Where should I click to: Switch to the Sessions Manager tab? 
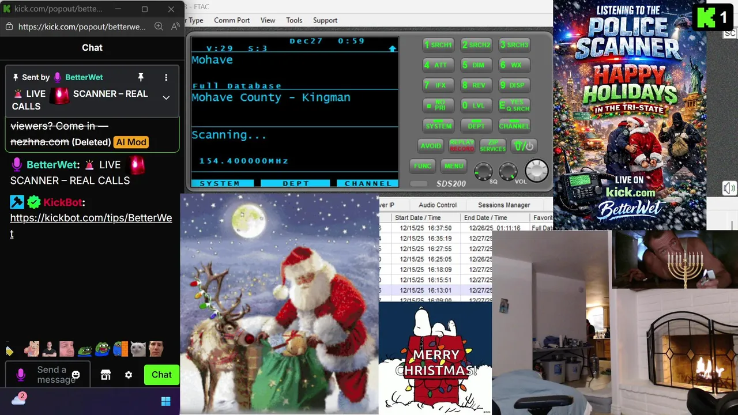coord(504,205)
